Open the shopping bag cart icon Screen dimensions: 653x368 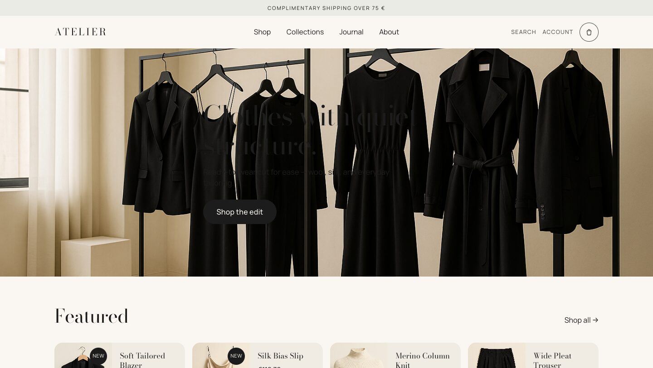(589, 32)
